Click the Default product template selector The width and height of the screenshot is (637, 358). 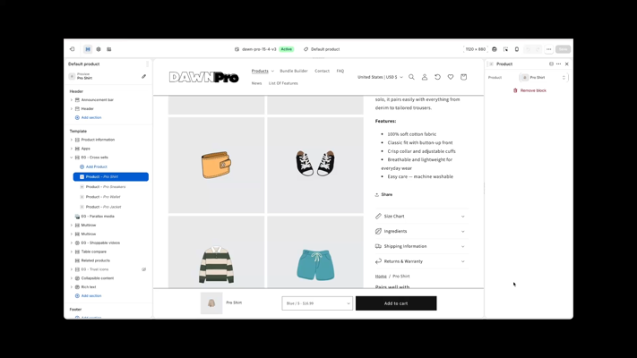point(322,49)
